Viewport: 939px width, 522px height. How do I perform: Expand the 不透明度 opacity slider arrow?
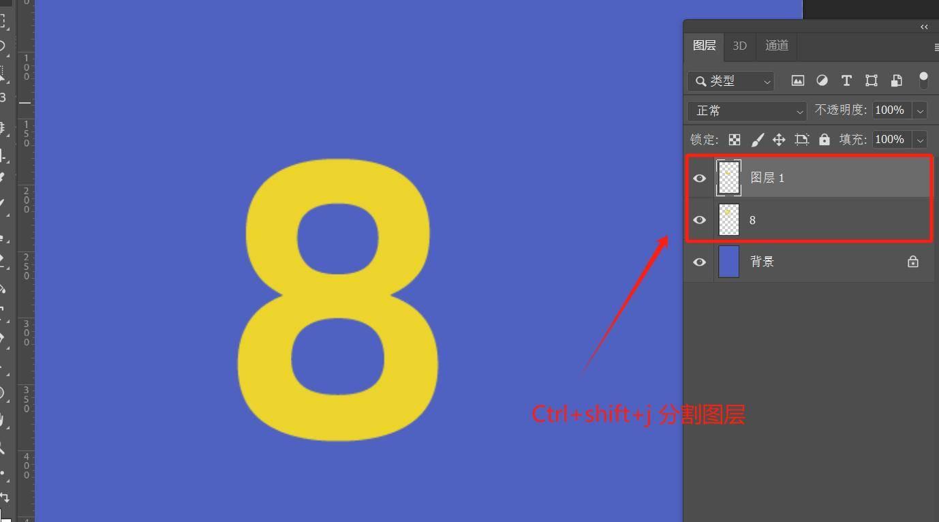920,110
